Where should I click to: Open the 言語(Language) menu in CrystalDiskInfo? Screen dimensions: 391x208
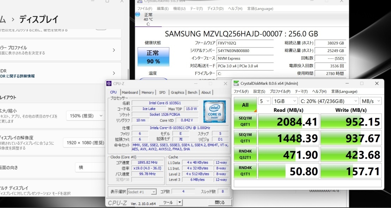click(x=260, y=8)
